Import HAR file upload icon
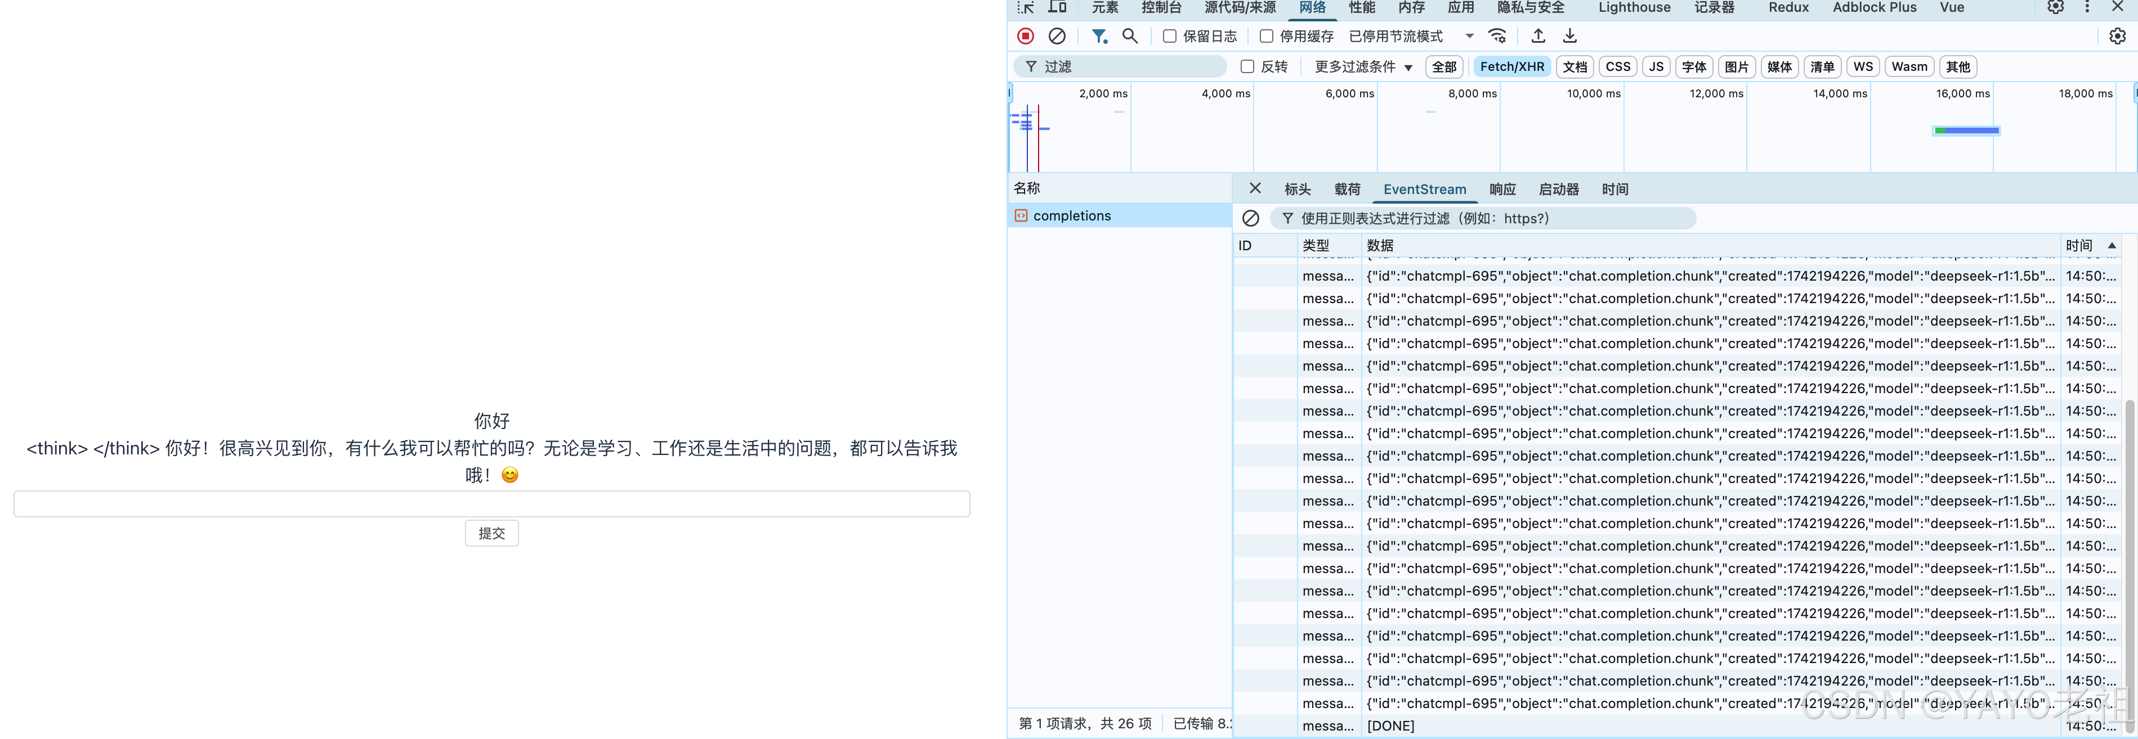This screenshot has width=2138, height=739. (x=1538, y=35)
